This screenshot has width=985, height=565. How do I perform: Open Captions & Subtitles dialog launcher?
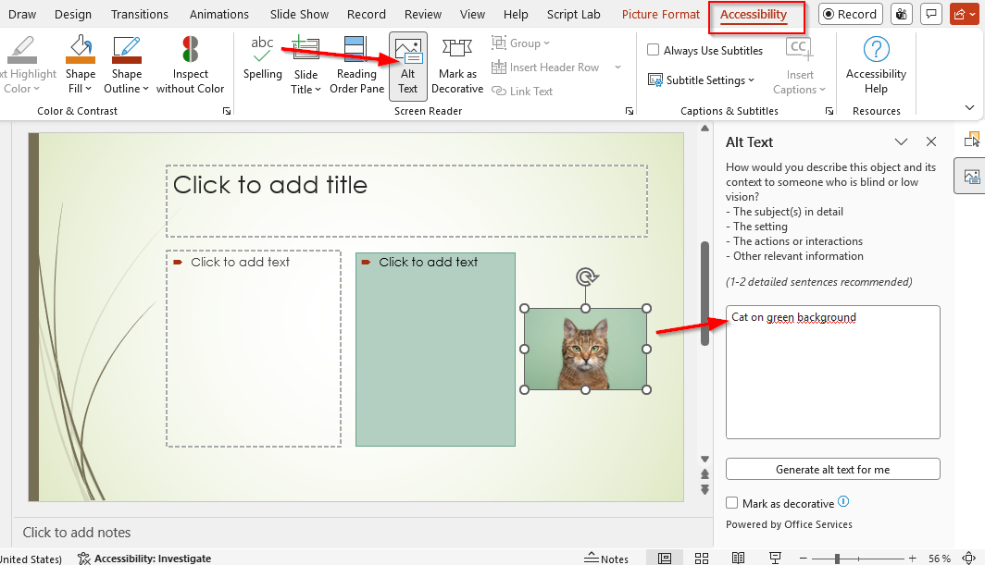pos(829,111)
